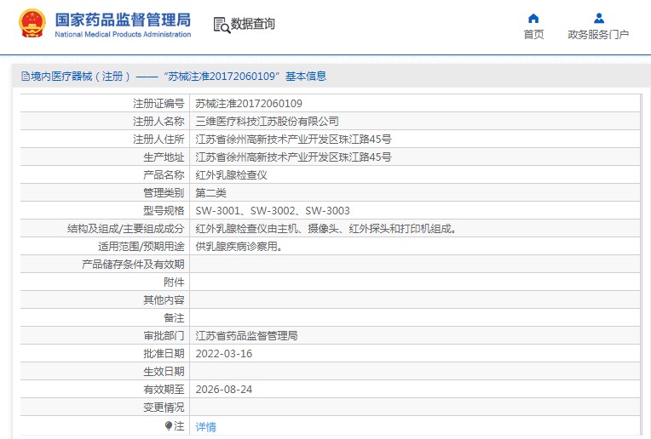Click 第二类 management category value
Screen dimensions: 651x439
[211, 193]
